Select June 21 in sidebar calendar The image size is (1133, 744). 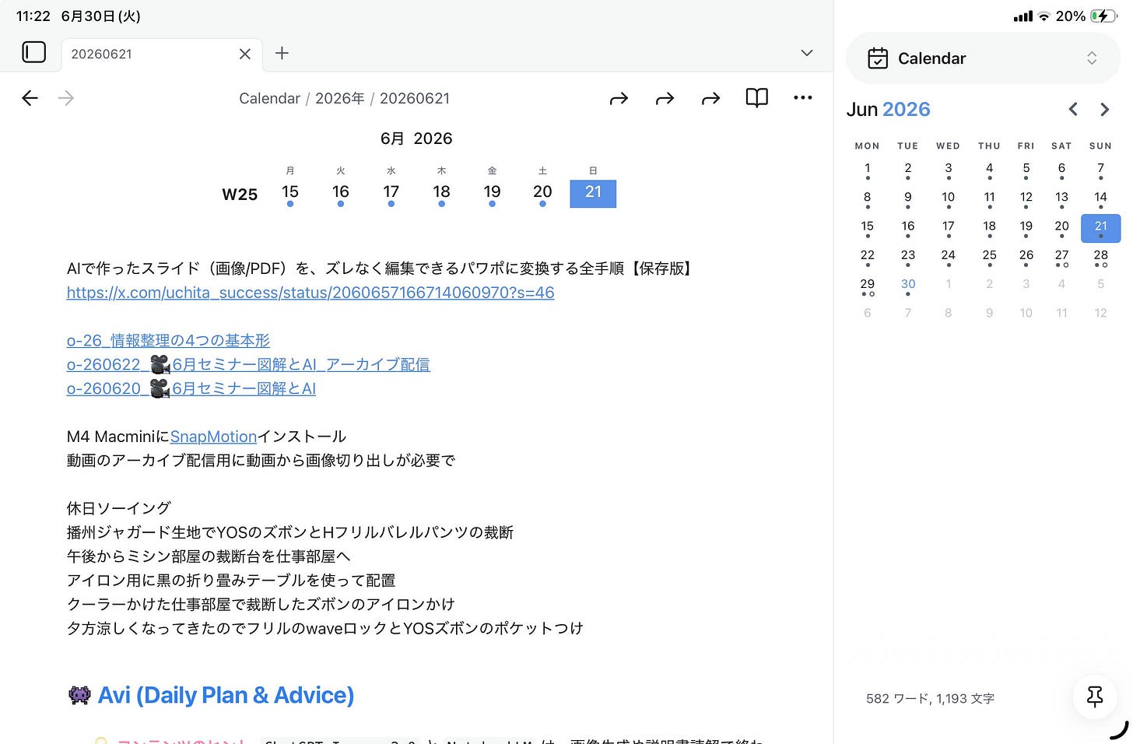tap(1100, 227)
